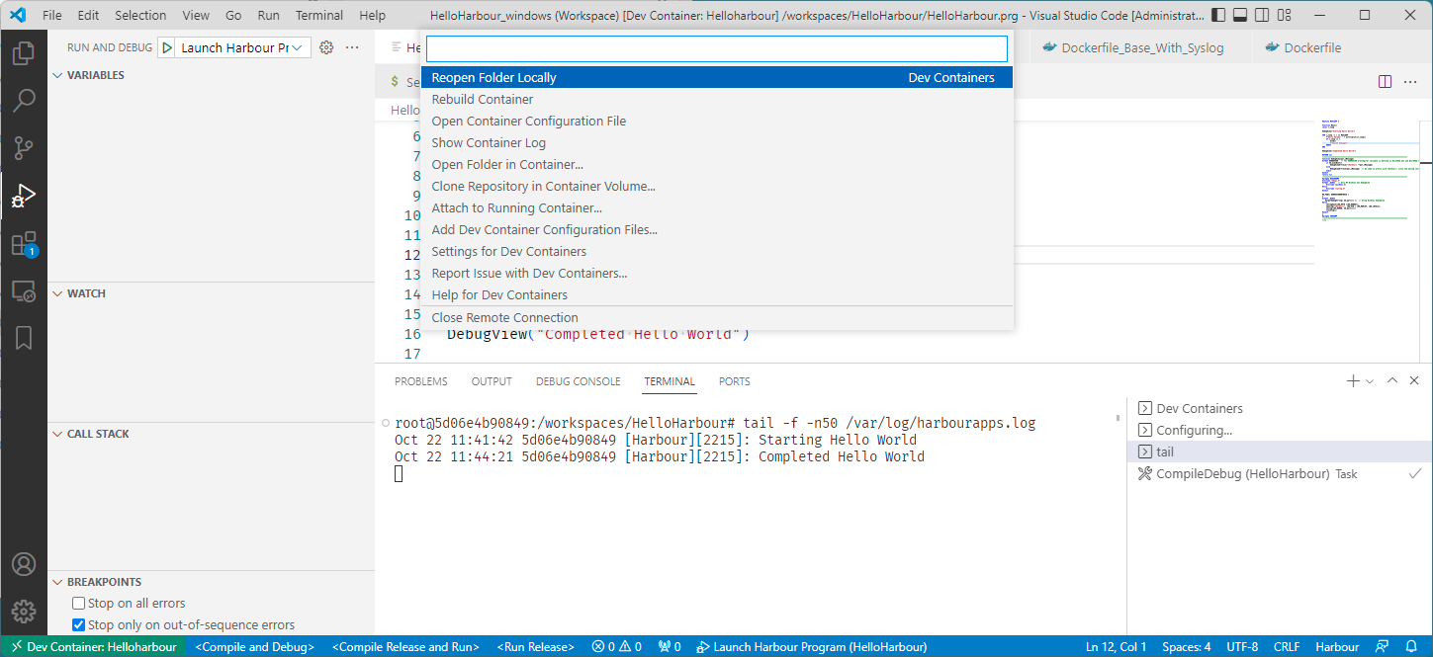This screenshot has height=657, width=1433.
Task: Switch to the DEBUG CONSOLE tab
Action: pos(578,381)
